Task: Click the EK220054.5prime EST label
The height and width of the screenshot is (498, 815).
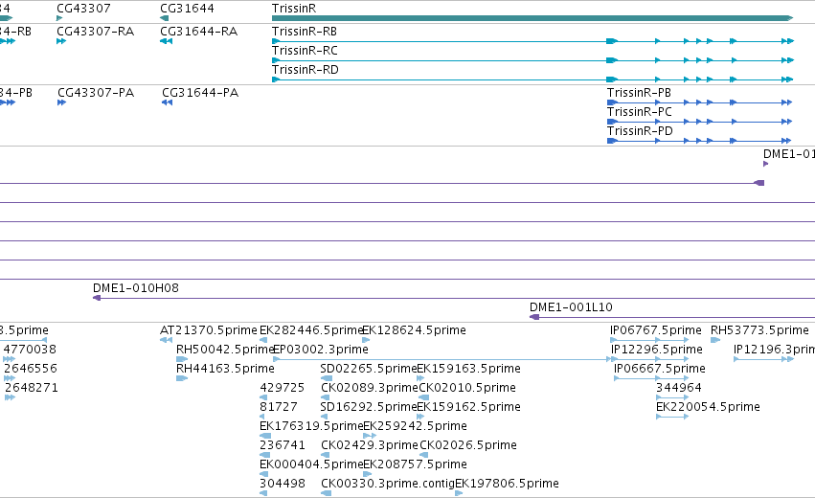Action: coord(708,407)
